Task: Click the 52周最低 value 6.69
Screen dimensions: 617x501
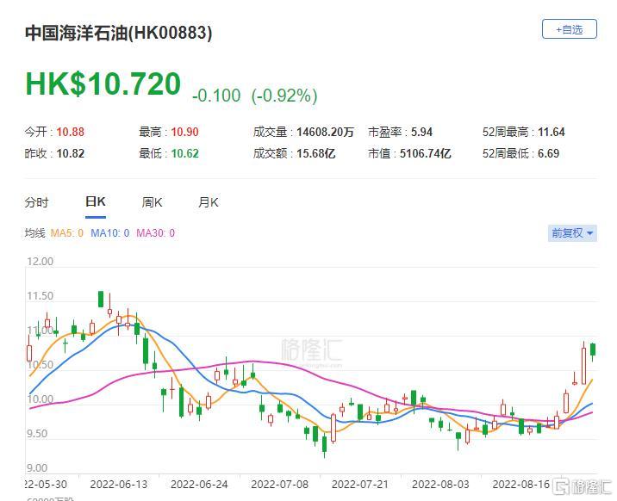Action: (x=548, y=153)
